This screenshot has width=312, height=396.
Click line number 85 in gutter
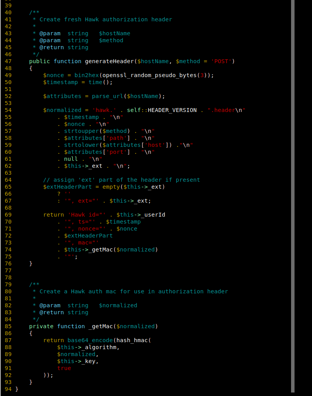coord(8,326)
